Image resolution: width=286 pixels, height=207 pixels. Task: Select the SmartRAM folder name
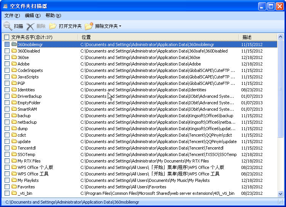(x=27, y=109)
